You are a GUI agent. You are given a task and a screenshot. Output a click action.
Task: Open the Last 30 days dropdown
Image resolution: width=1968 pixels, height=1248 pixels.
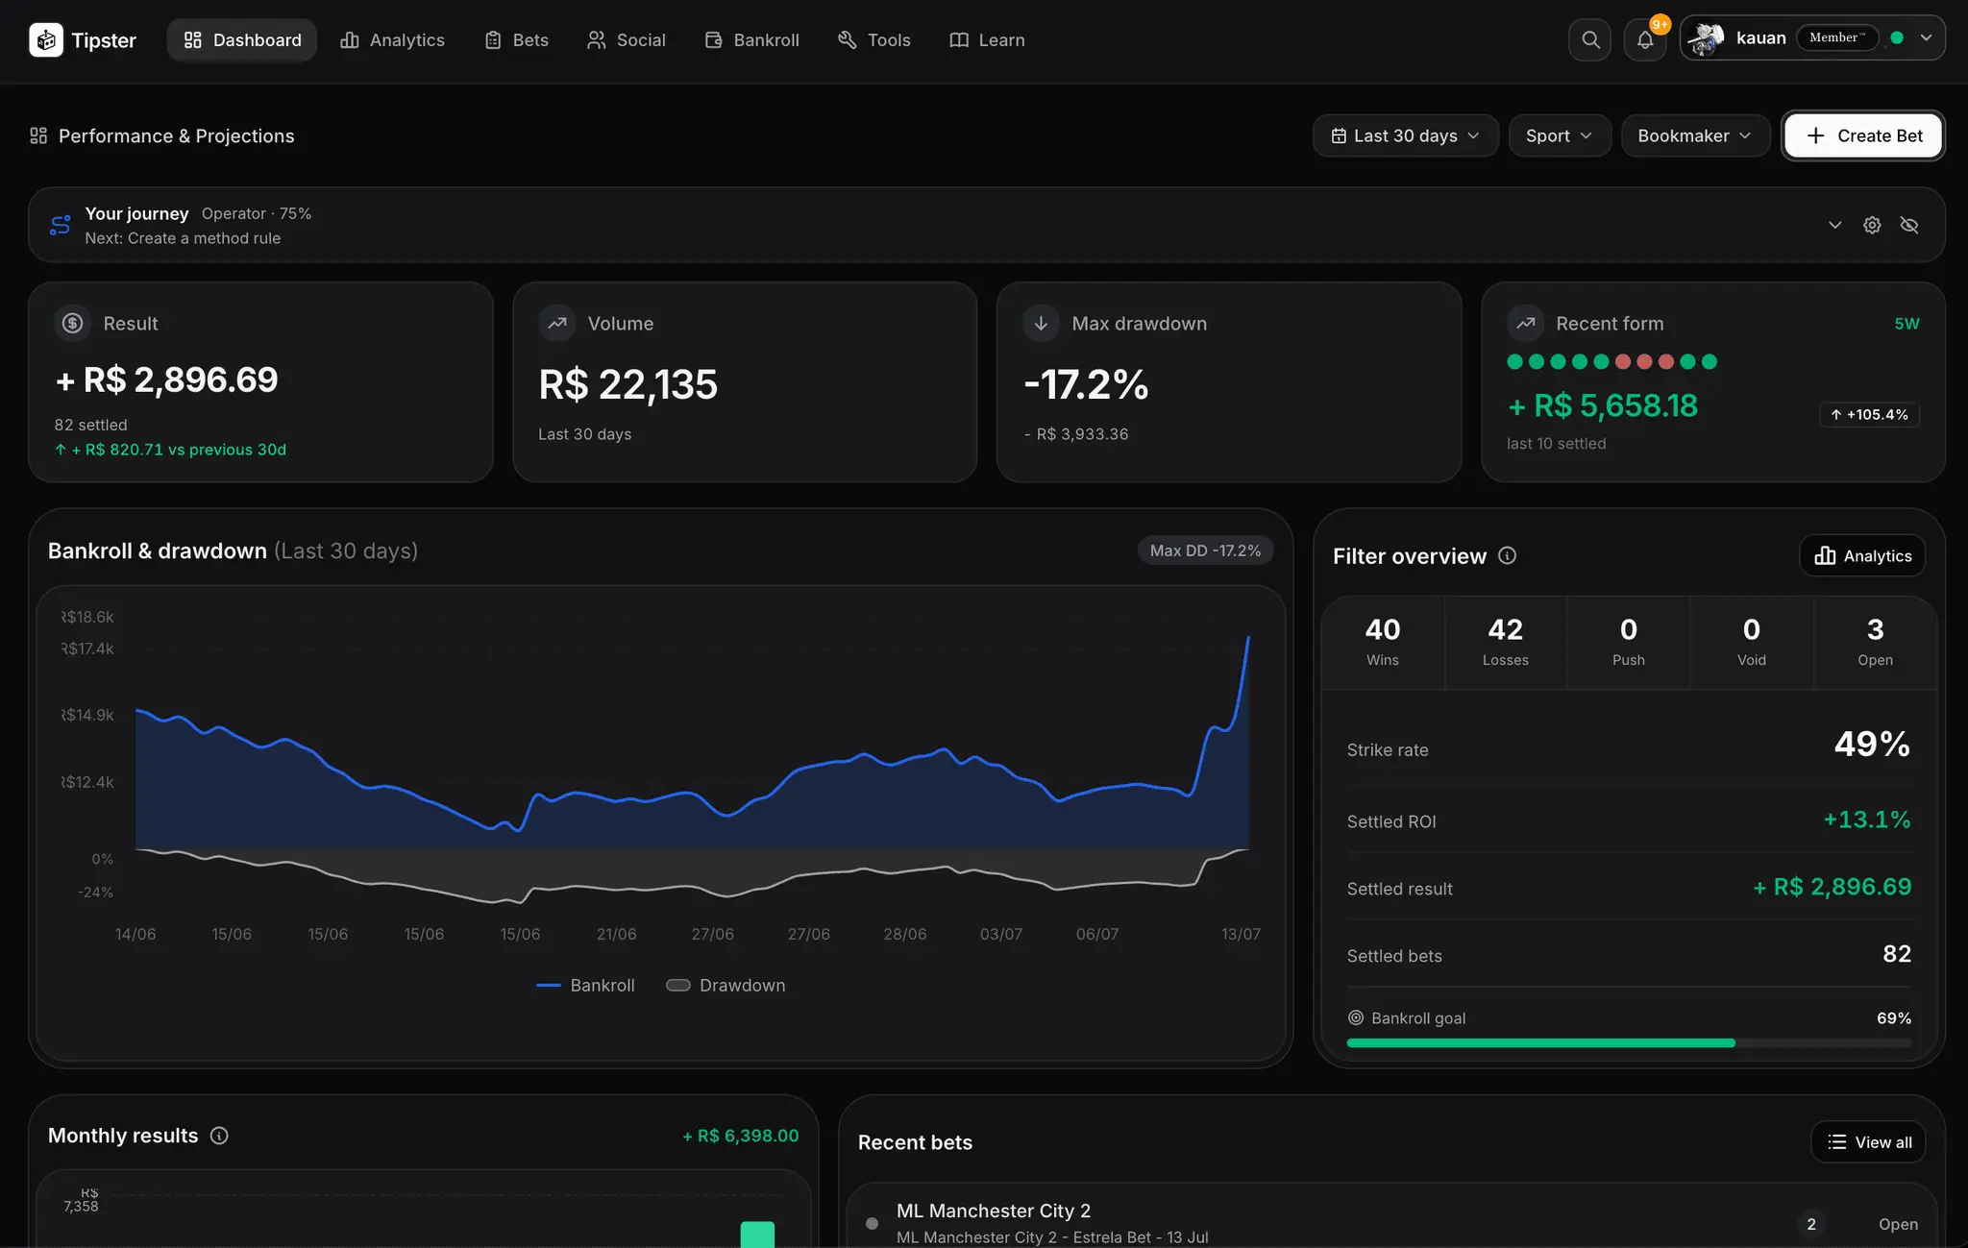coord(1405,135)
